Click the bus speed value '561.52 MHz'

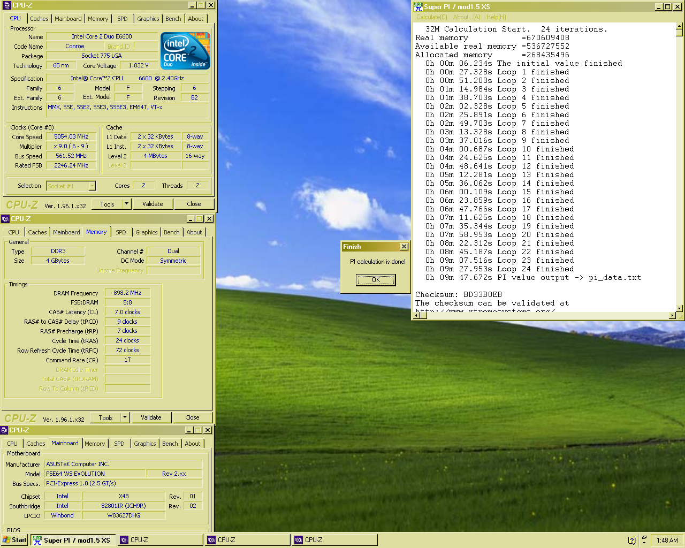pyautogui.click(x=72, y=156)
